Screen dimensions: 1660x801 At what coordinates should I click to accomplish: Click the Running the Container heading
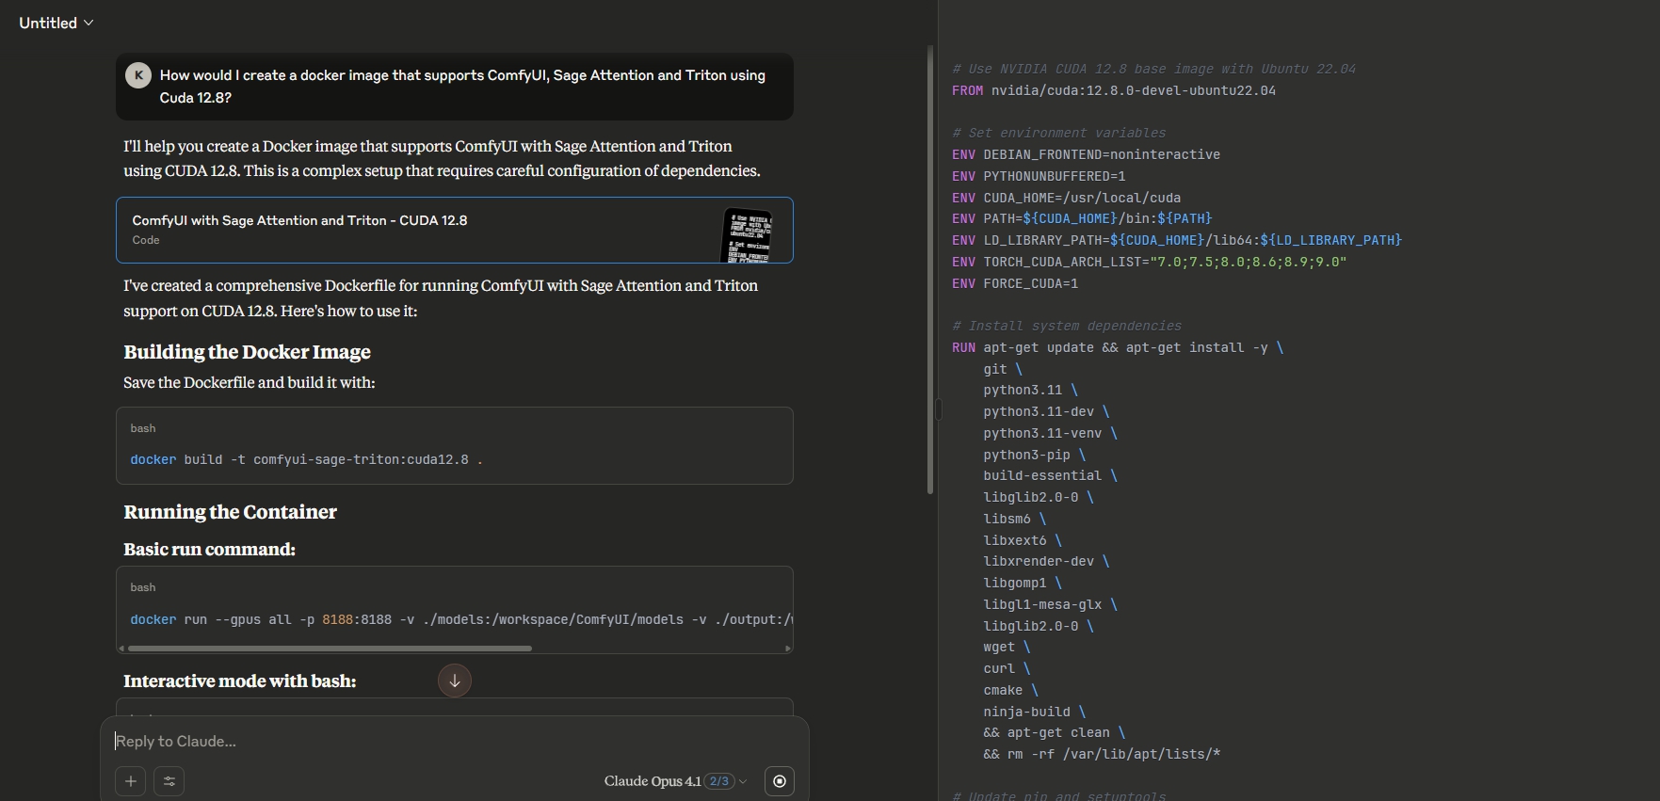pos(230,512)
